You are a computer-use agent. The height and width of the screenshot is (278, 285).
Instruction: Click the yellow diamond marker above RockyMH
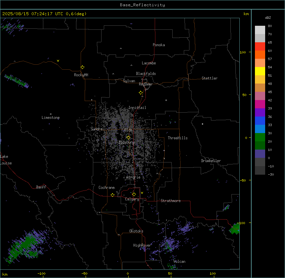click(x=82, y=67)
